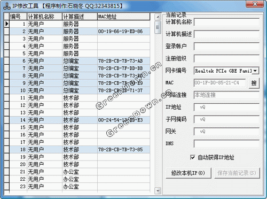Click 无用户 in row 12

pos(36,105)
